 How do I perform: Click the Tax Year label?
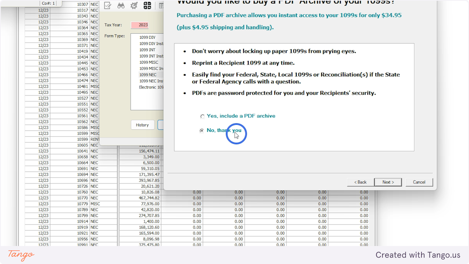point(113,25)
